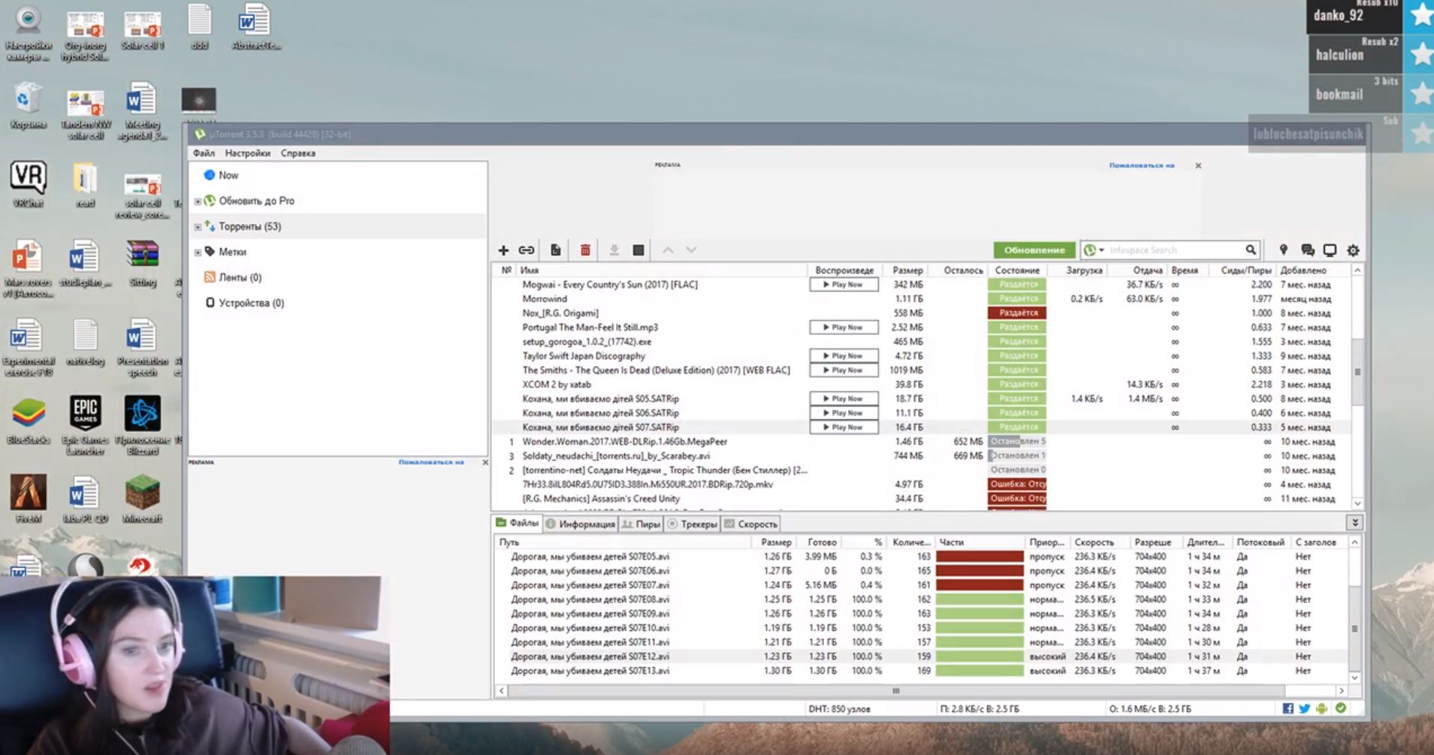Viewport: 1434px width, 755px height.
Task: Switch to the Трекеры tab
Action: pyautogui.click(x=693, y=524)
